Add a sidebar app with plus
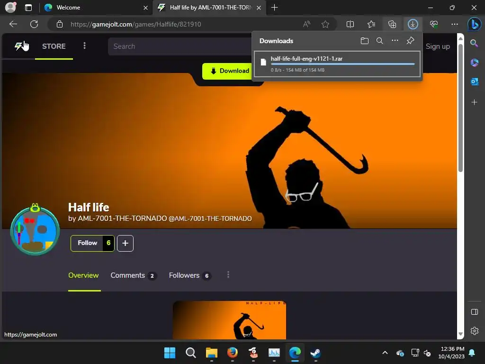Image resolution: width=485 pixels, height=364 pixels. pos(474,102)
